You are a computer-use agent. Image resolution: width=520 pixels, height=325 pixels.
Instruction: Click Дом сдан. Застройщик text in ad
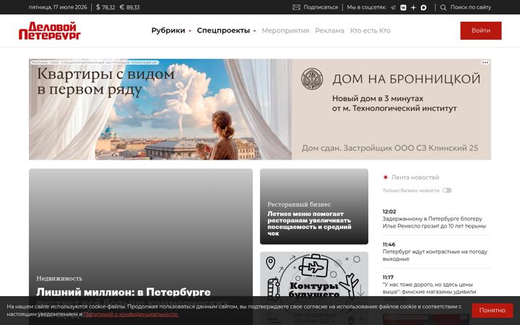coord(390,148)
